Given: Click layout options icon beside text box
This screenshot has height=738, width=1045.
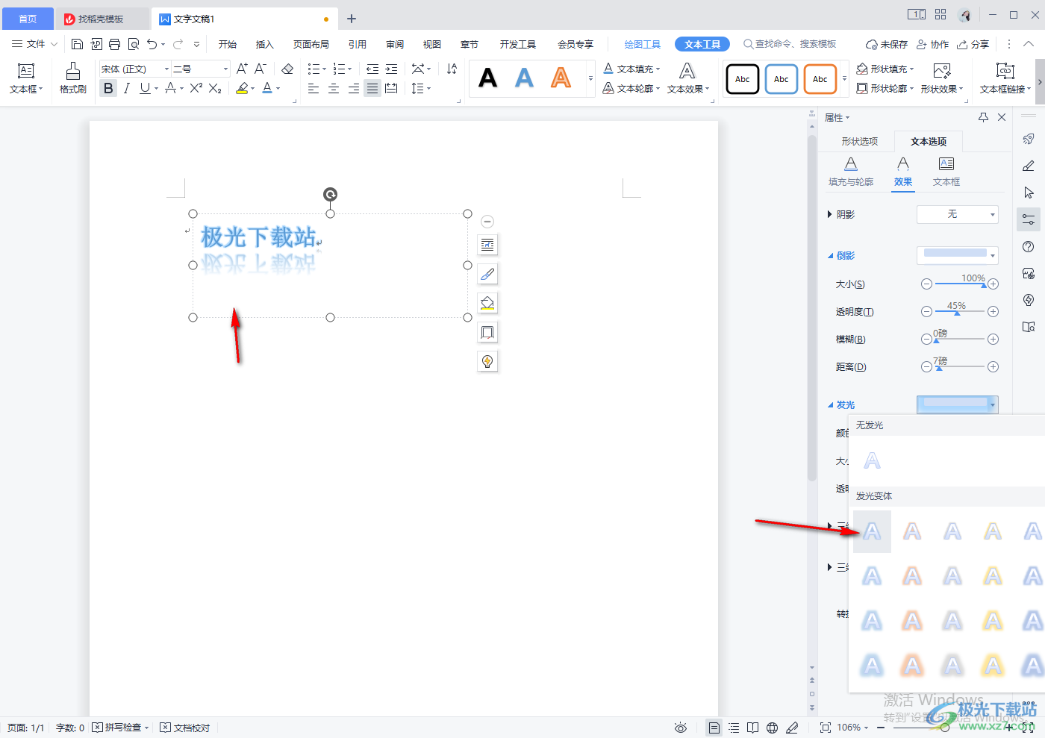Looking at the screenshot, I should (x=487, y=244).
